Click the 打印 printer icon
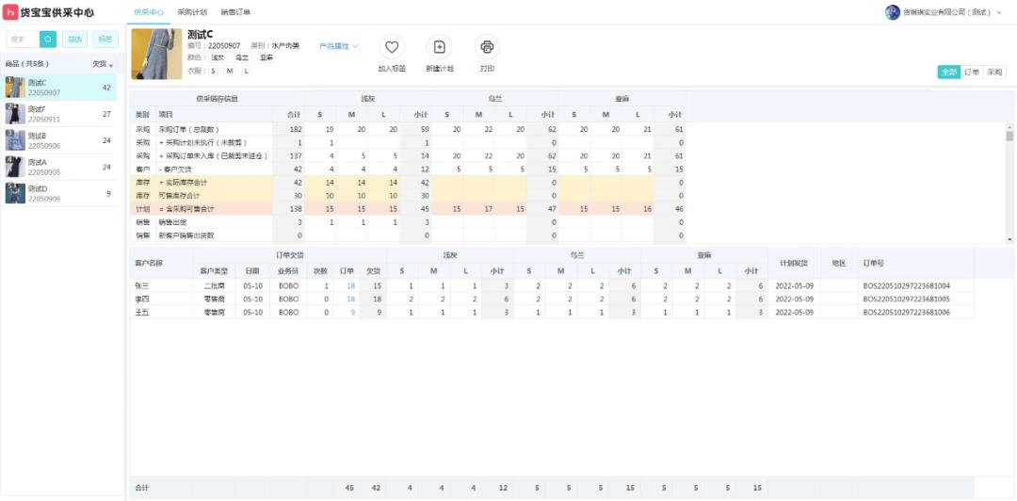Screen dimensions: 1017x501 click(487, 47)
